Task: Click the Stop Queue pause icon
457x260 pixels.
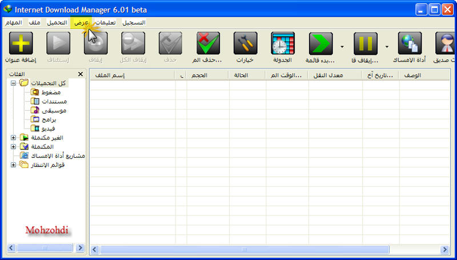Action: (x=366, y=44)
